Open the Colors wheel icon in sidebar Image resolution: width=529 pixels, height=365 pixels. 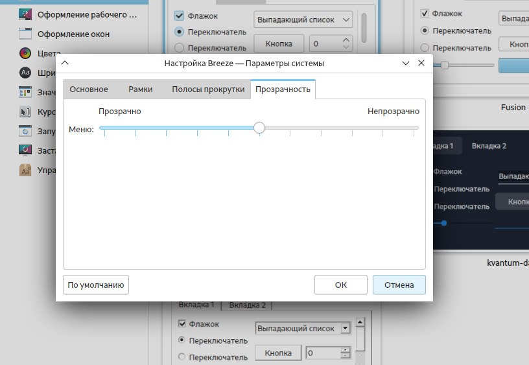(25, 53)
